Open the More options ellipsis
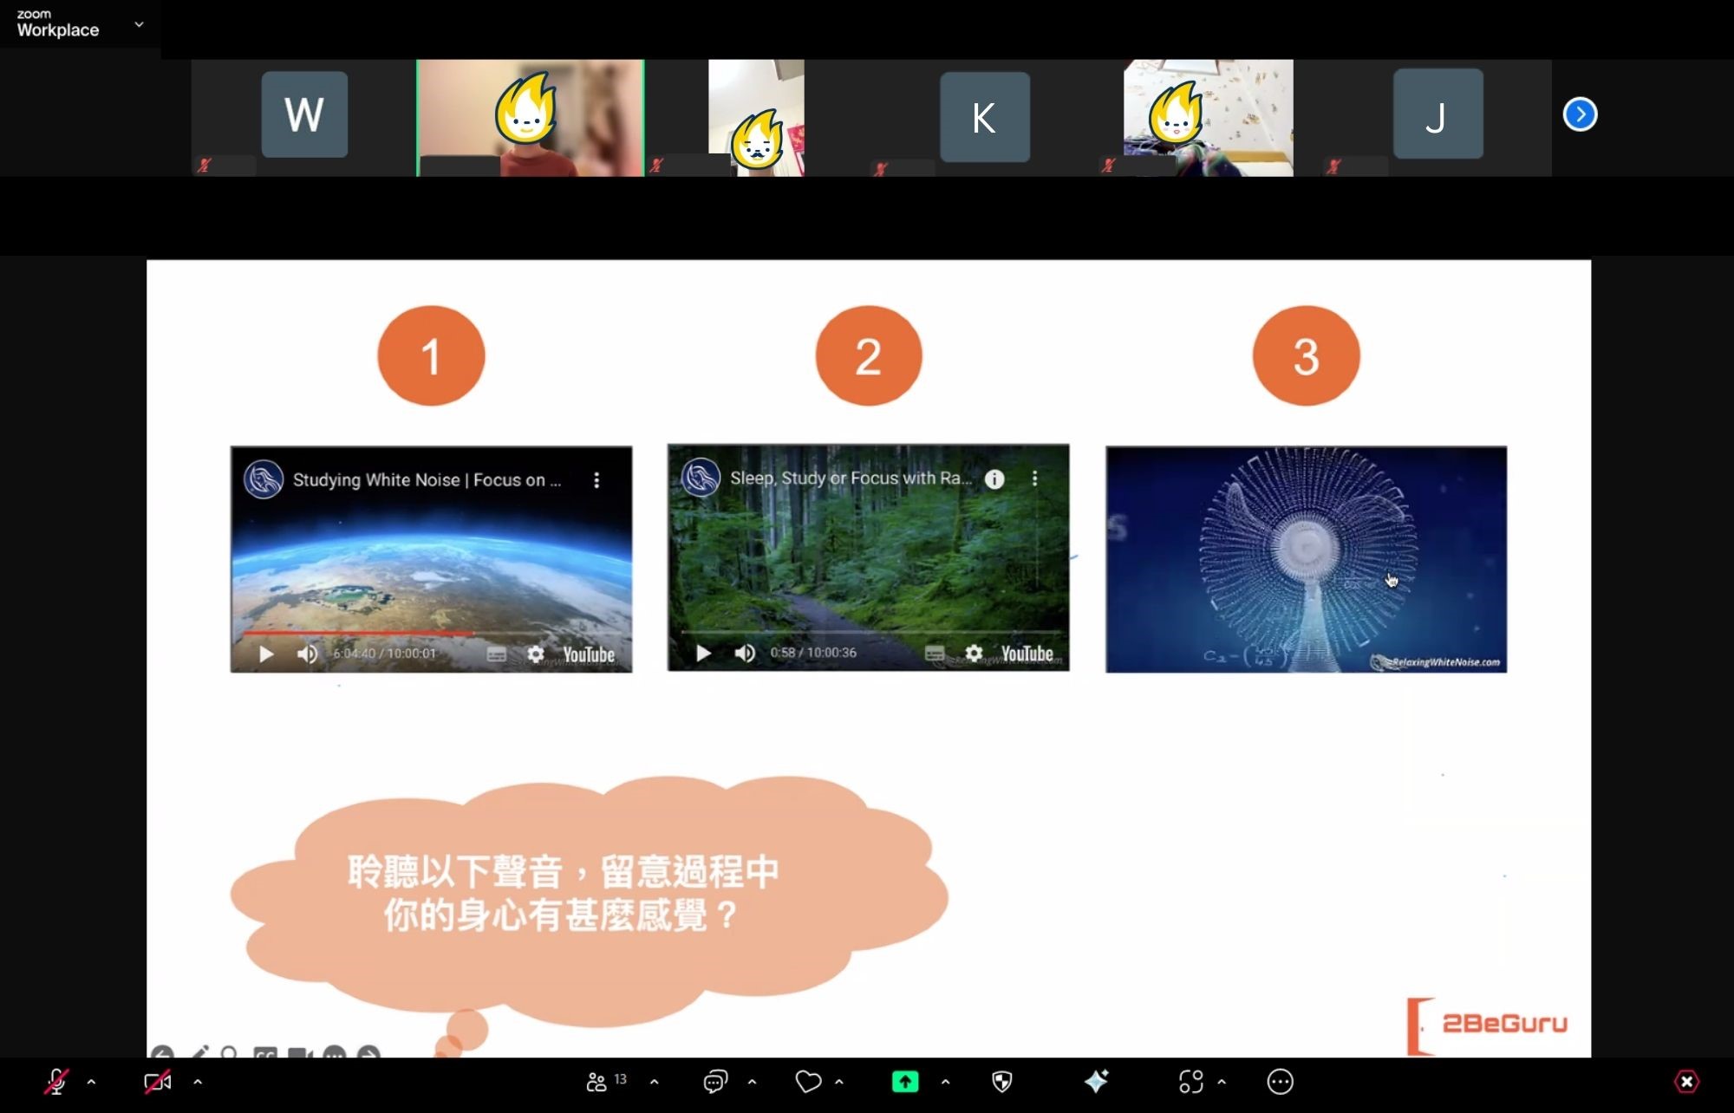The image size is (1734, 1113). (x=1281, y=1082)
